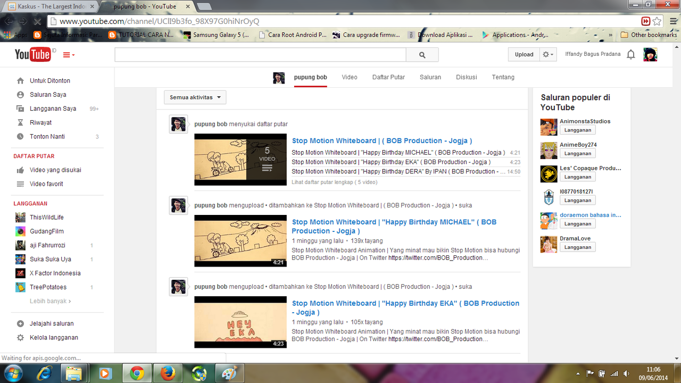Open the YouTube guide menu icon
The image size is (681, 383).
point(69,55)
